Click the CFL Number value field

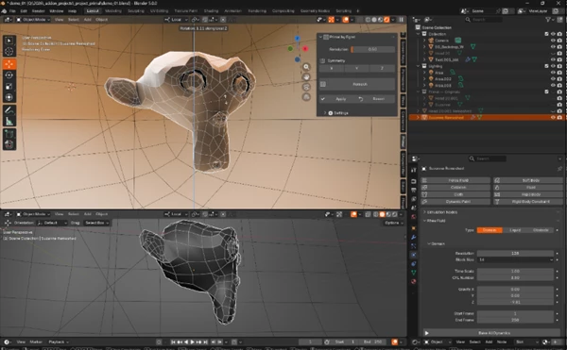[515, 278]
